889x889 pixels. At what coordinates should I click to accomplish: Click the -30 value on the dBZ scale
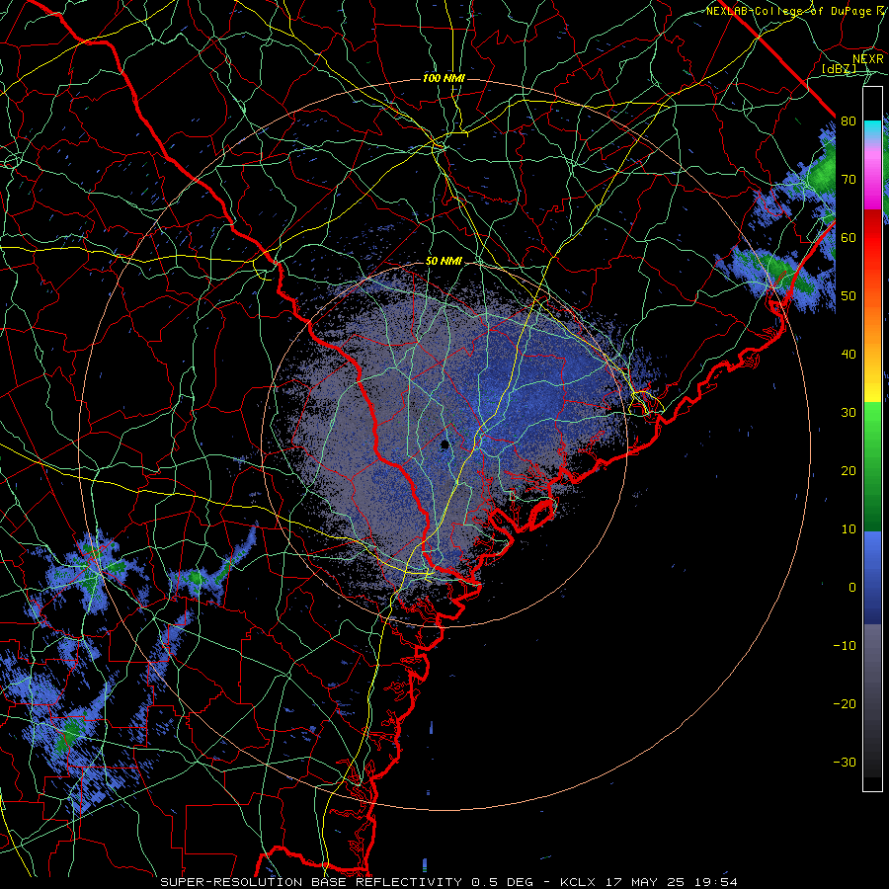point(845,763)
